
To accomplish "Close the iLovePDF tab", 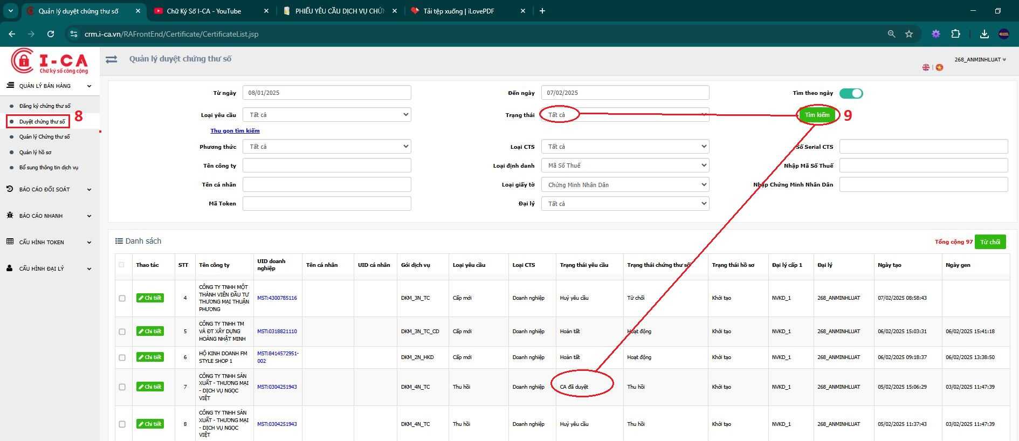I will tap(522, 11).
